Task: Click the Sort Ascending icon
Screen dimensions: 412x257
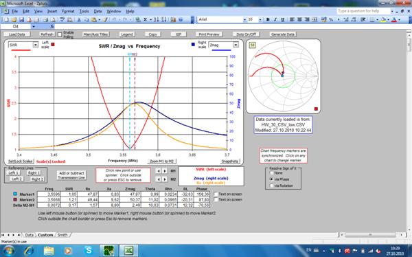Action: (157, 19)
